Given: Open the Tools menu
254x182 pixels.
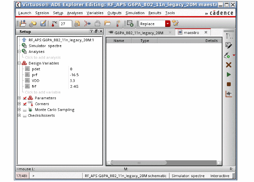Looking at the screenshot, I should (x=170, y=13).
